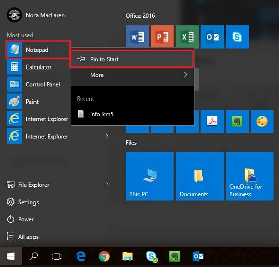Open Evernote from the taskbar
The height and width of the screenshot is (267, 279).
click(175, 256)
